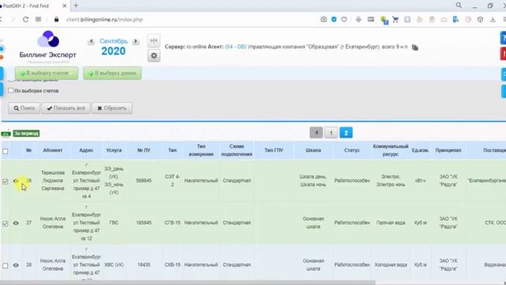Click the 'Горячая вода' resource cell
The height and width of the screenshot is (285, 506).
(391, 222)
